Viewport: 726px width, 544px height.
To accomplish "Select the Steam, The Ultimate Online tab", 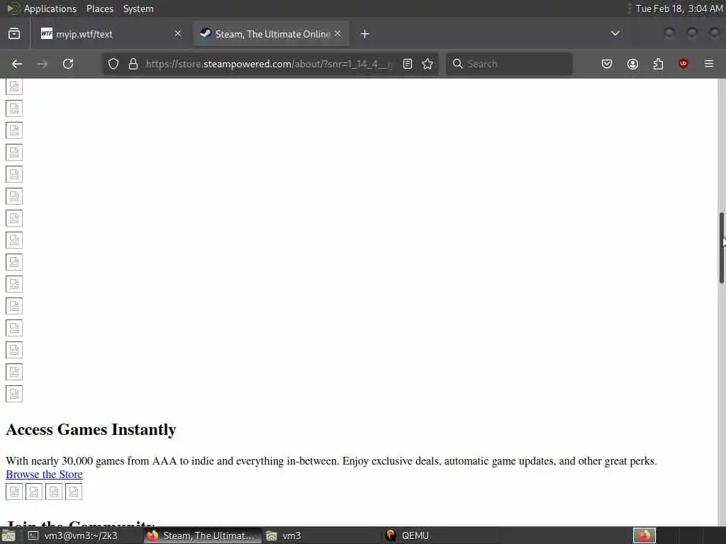I will point(271,34).
